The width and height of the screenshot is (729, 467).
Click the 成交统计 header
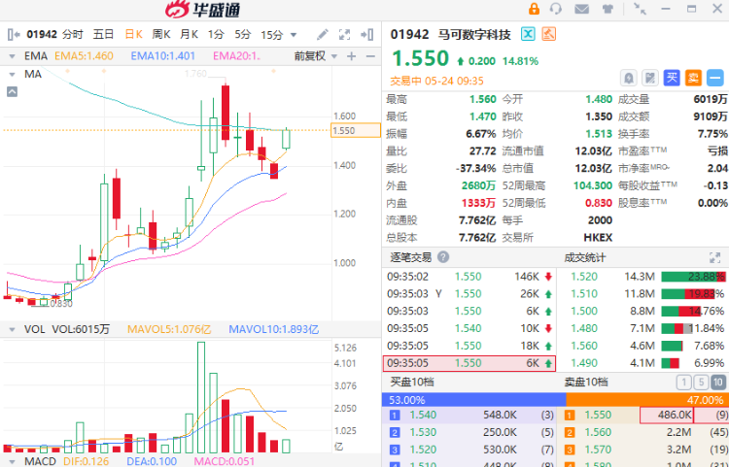(x=585, y=257)
